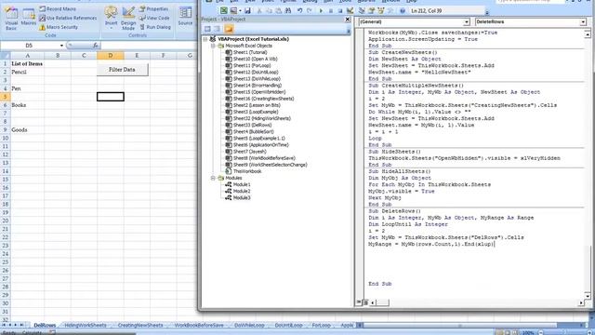Switch to HidingWorkSheets sheet tab

click(86, 325)
